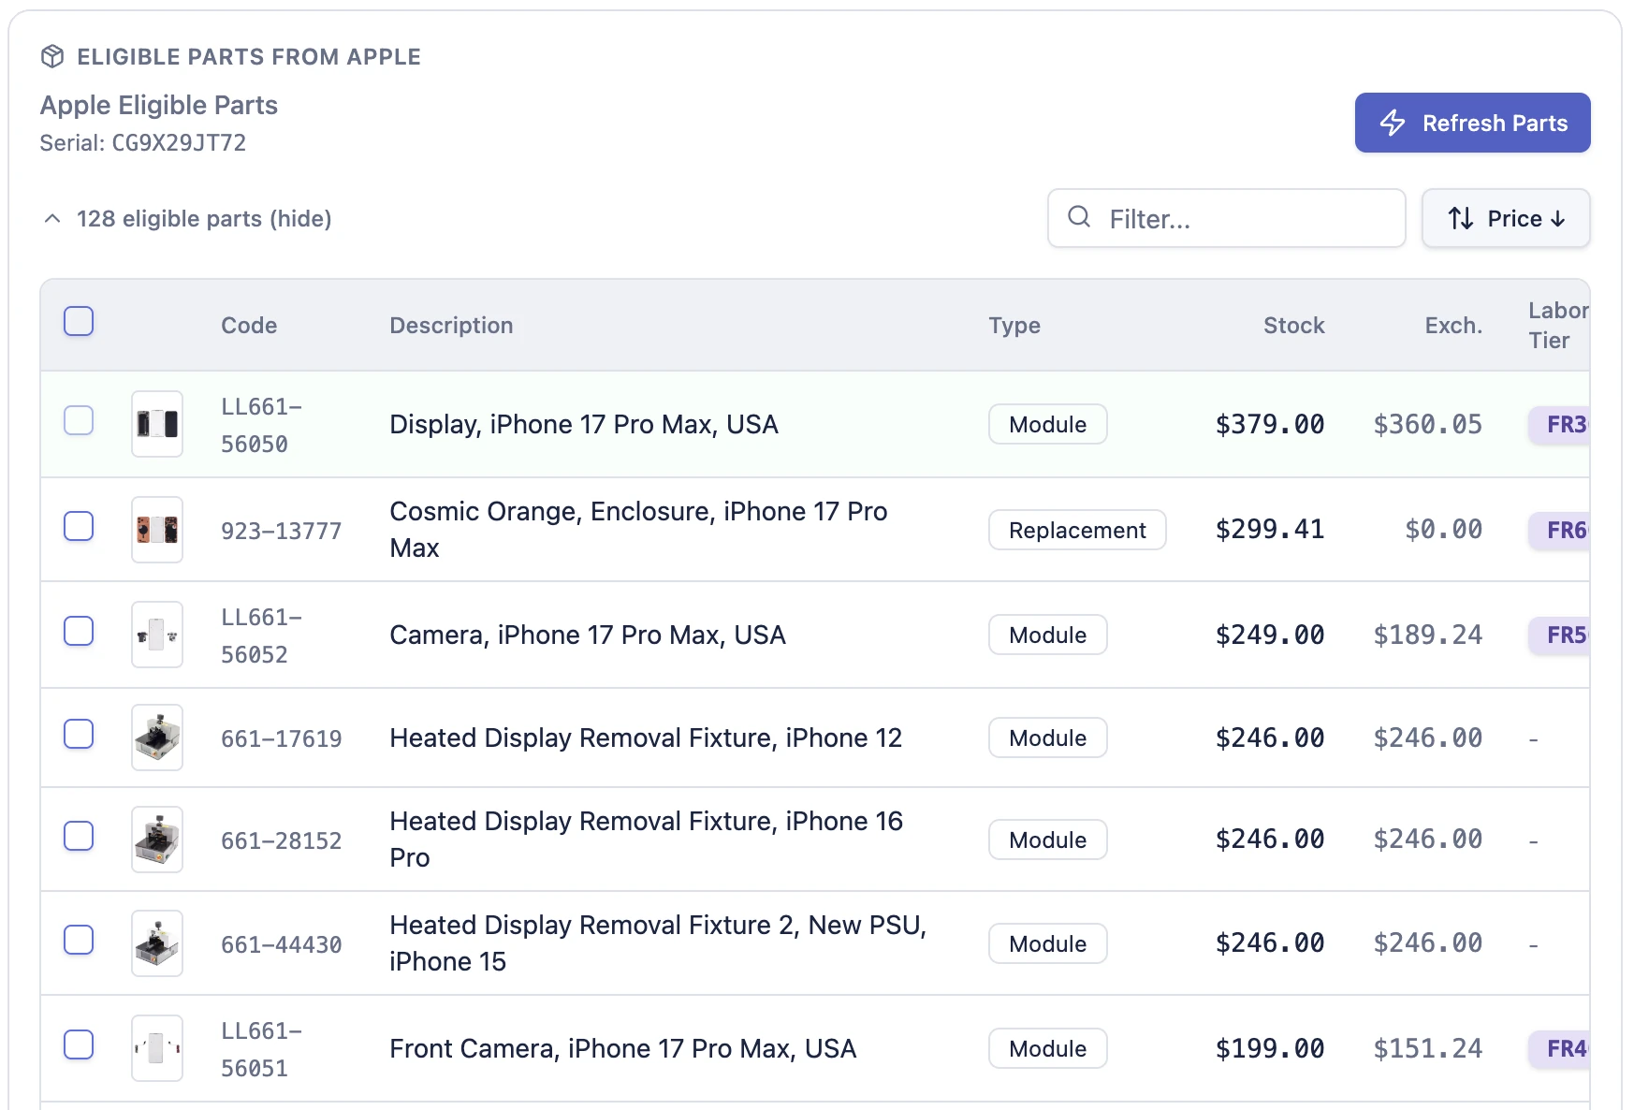Click the FR5 labor tier badge
Screen dimensions: 1634x1110
coord(1560,635)
